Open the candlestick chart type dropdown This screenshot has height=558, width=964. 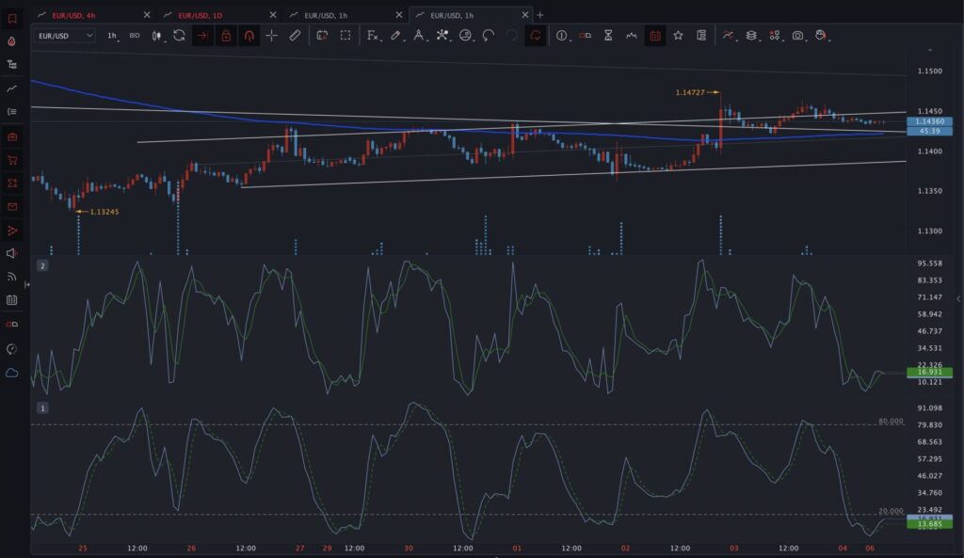157,36
